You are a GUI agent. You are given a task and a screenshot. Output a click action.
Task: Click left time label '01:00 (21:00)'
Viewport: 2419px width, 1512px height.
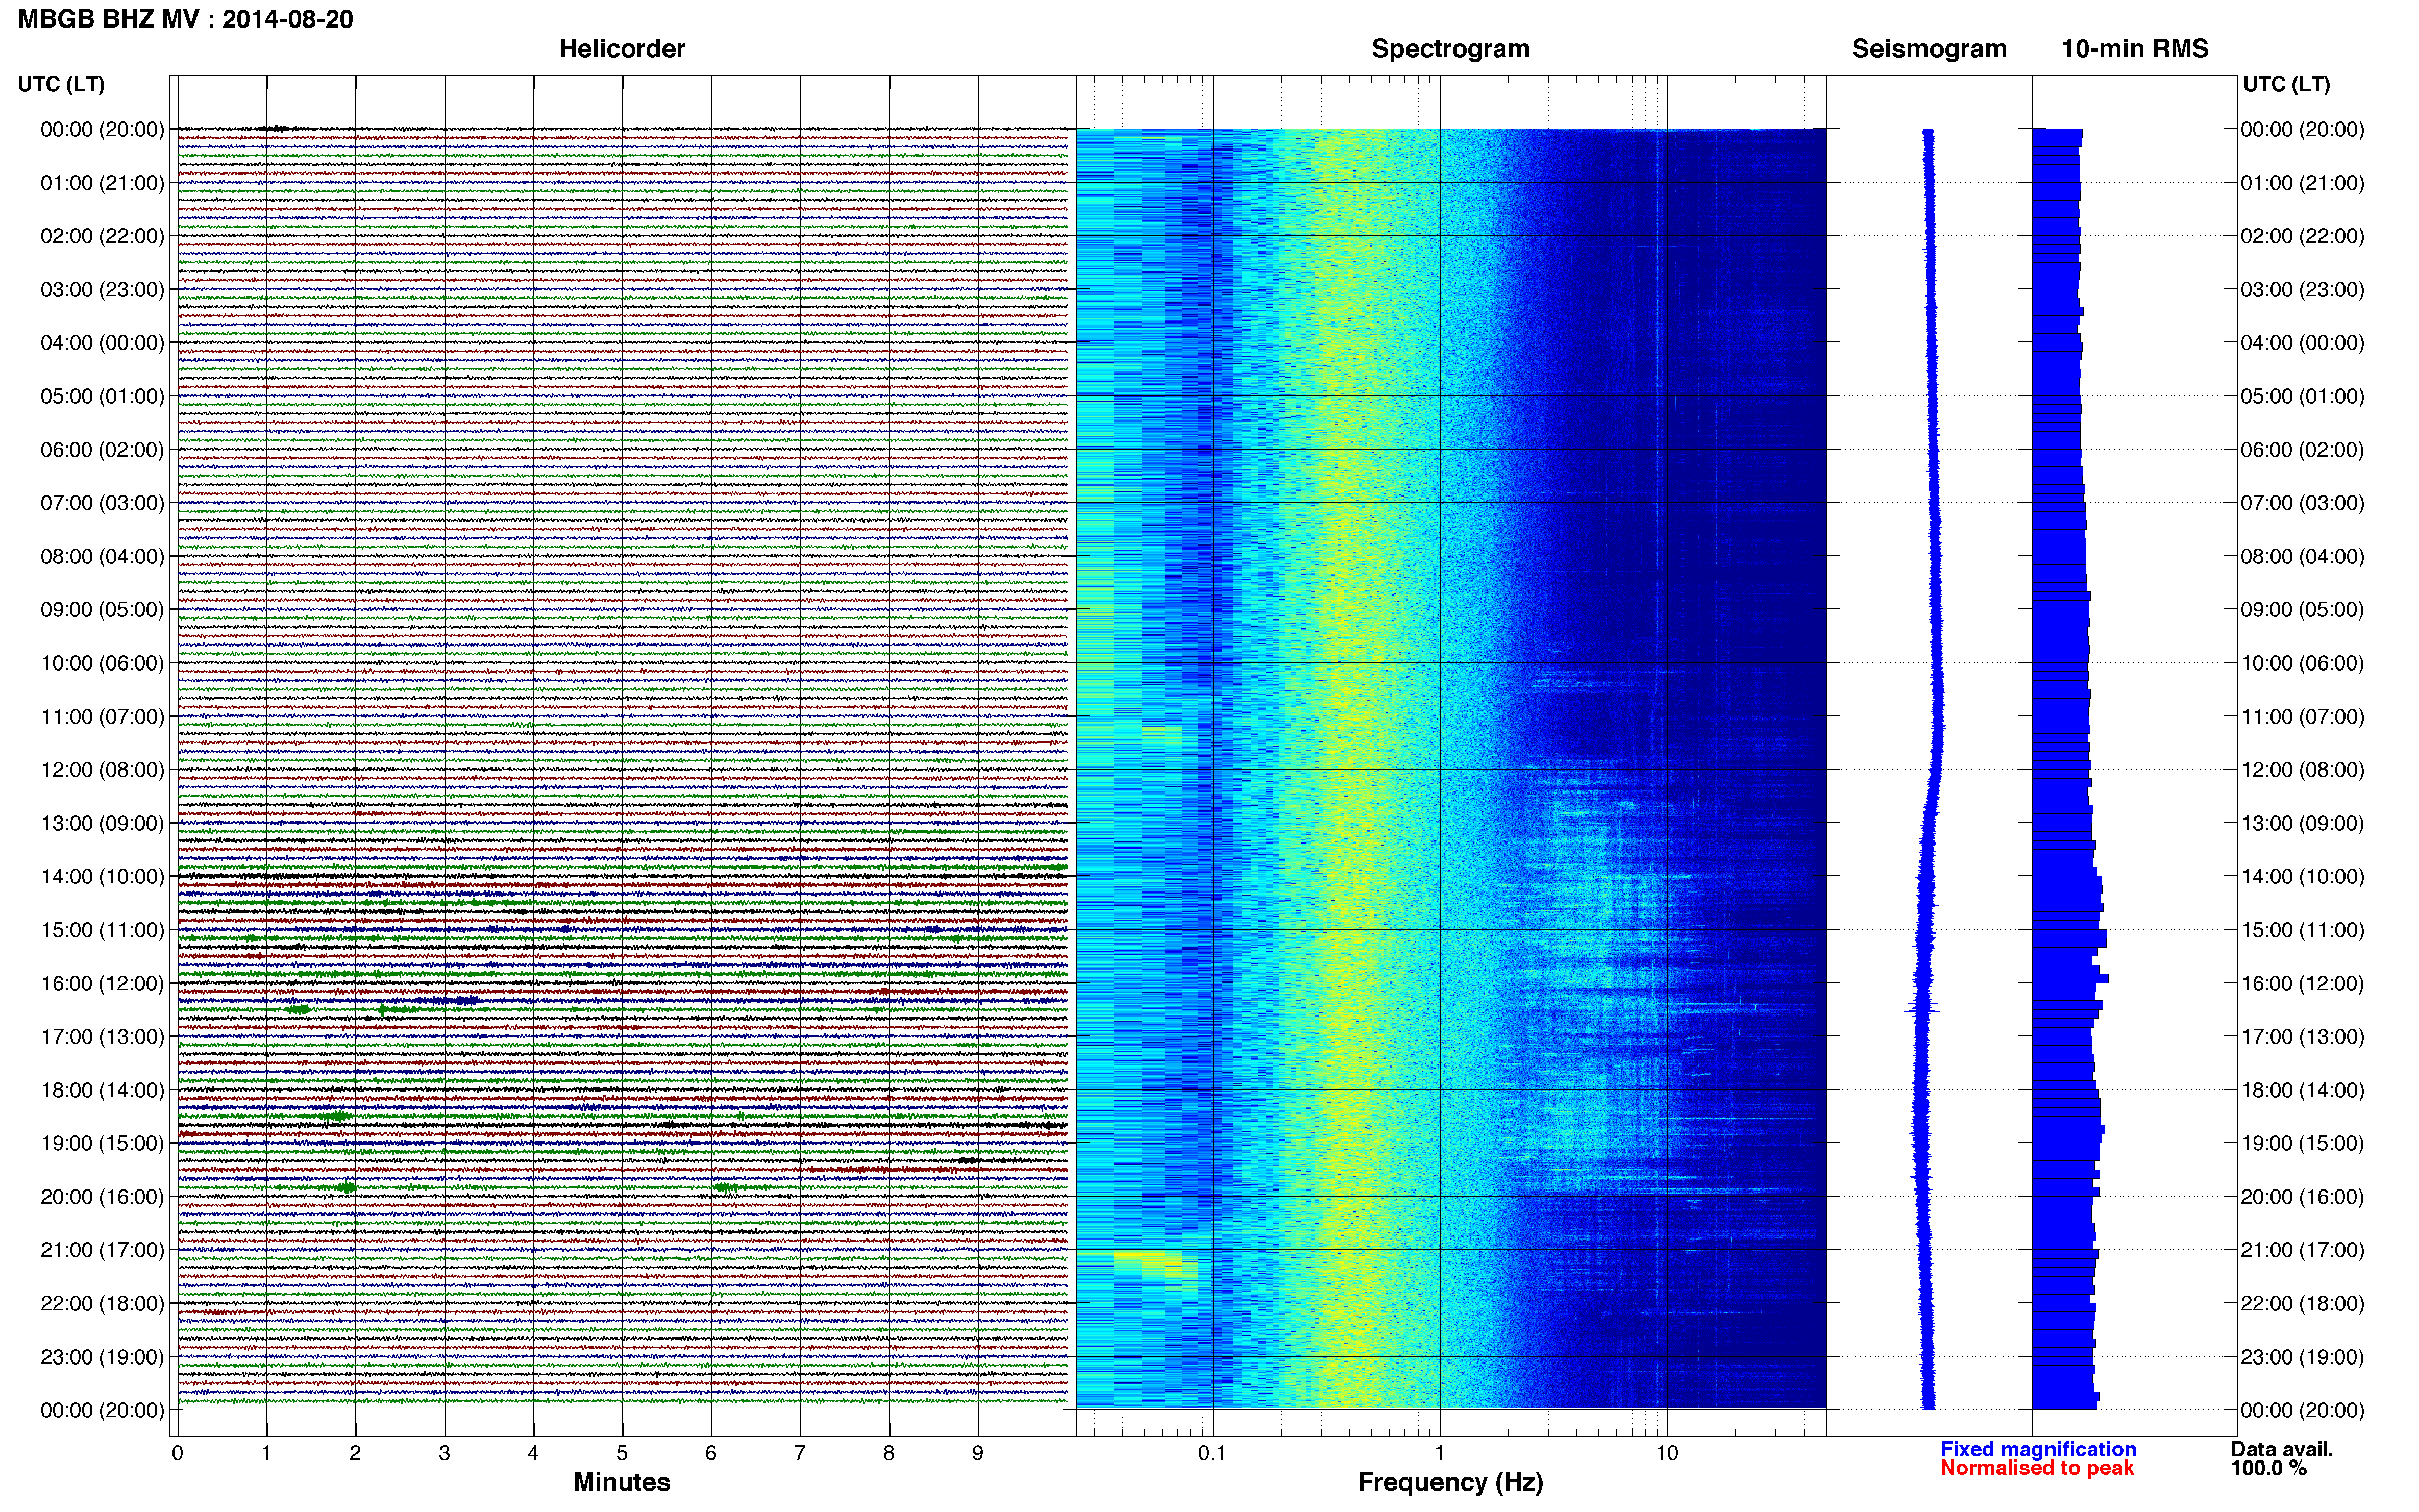tap(102, 183)
